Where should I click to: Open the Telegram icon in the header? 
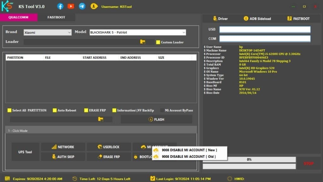[82, 6]
